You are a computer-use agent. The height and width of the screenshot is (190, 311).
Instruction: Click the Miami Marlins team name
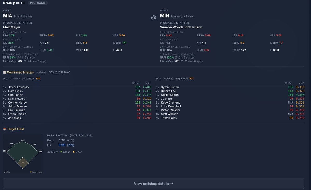[x=23, y=16]
